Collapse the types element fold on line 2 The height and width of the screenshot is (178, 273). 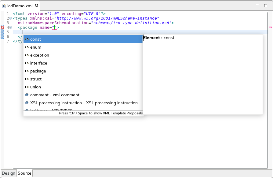[x=10, y=18]
